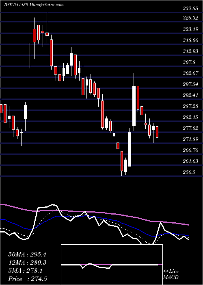The width and height of the screenshot is (203, 285).
Task: Click the Price : 274.5 readout
Action: (x=28, y=279)
